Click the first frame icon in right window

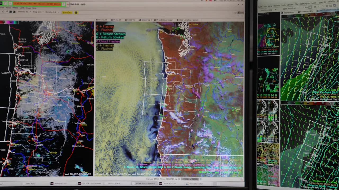[x=315, y=7]
